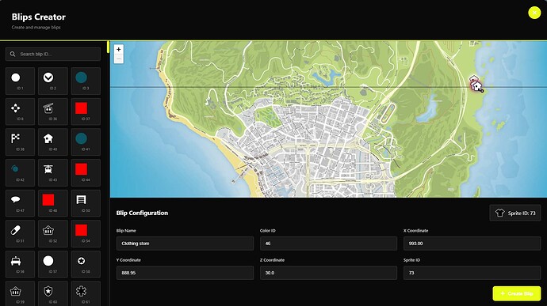
Task: Select the red square blip ID 44
Action: 86,172
